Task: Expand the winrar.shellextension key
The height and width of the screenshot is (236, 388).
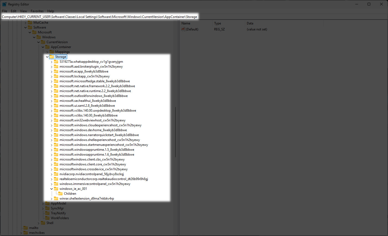Action: pos(51,199)
